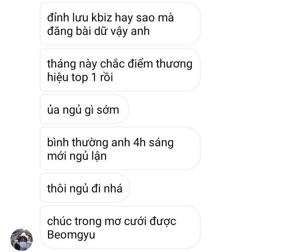Select the "ủa ngủ gì sớm" message bubble

click(x=84, y=109)
